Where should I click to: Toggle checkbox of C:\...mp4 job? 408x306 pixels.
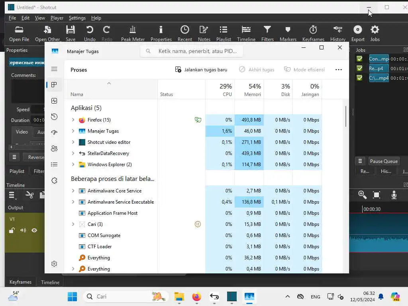[x=359, y=78]
